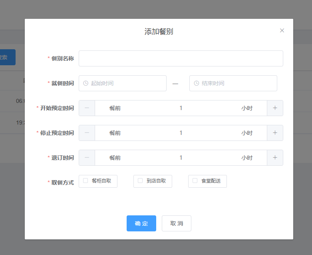Image resolution: width=312 pixels, height=255 pixels.
Task: Enable the 餐柜自取 checkbox
Action: pos(85,181)
